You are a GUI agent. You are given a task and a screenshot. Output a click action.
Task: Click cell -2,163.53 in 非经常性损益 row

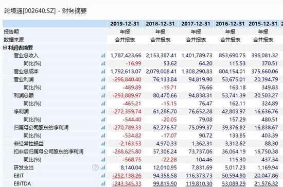point(130,144)
